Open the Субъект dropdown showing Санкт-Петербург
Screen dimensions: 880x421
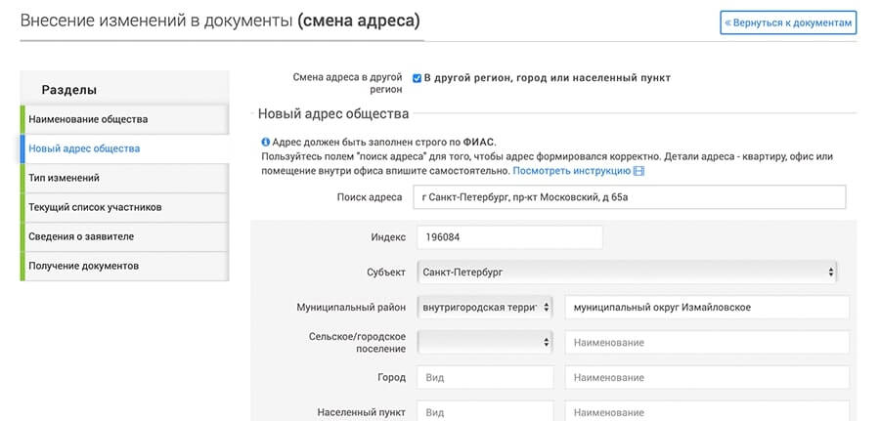tap(627, 273)
